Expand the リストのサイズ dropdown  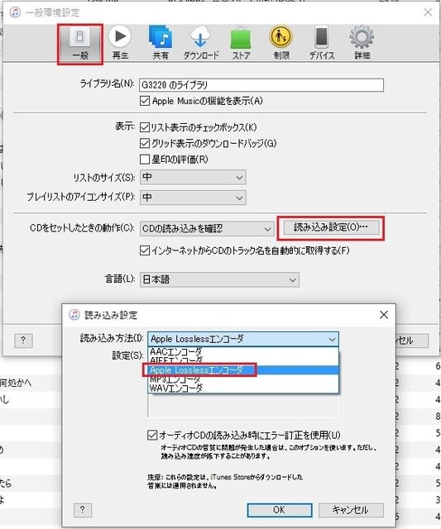pyautogui.click(x=193, y=178)
